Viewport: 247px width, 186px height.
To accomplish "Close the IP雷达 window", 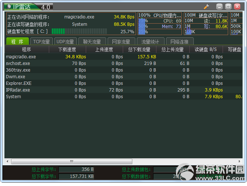I will [237, 7].
